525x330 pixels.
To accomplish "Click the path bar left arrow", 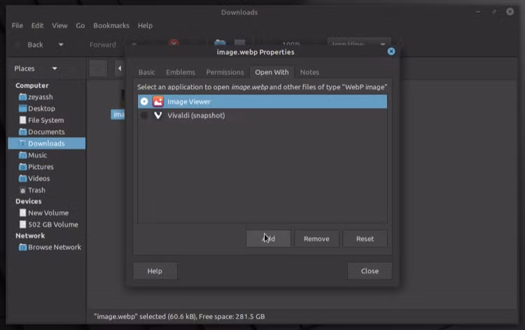I will (x=120, y=69).
